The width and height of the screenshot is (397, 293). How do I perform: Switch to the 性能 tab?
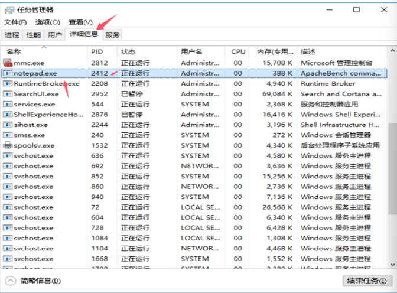[34, 35]
